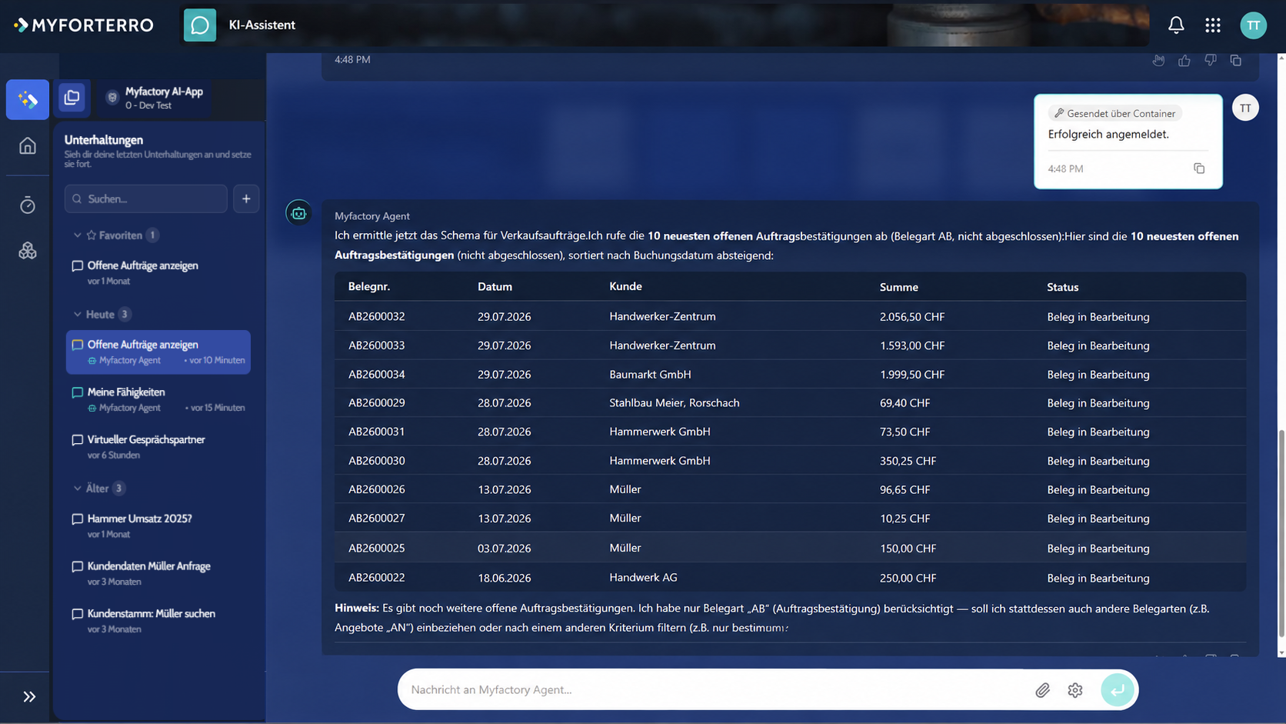Send message with the enter button
This screenshot has height=724, width=1286.
(x=1118, y=690)
